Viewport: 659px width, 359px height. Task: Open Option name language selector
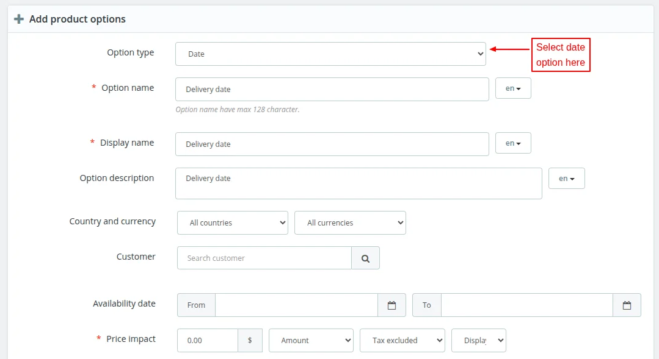pyautogui.click(x=513, y=88)
